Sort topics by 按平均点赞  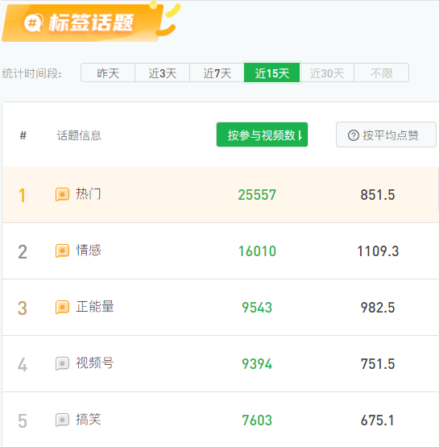[x=386, y=135]
